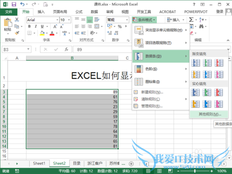Open the borders dropdown arrow

(x=34, y=33)
